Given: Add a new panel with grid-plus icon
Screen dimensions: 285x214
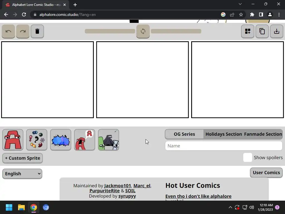Looking at the screenshot, I should tap(247, 31).
